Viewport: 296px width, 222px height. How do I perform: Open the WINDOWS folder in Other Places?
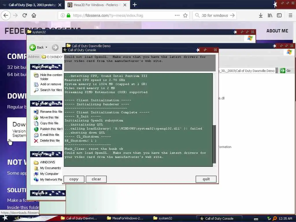click(45, 162)
